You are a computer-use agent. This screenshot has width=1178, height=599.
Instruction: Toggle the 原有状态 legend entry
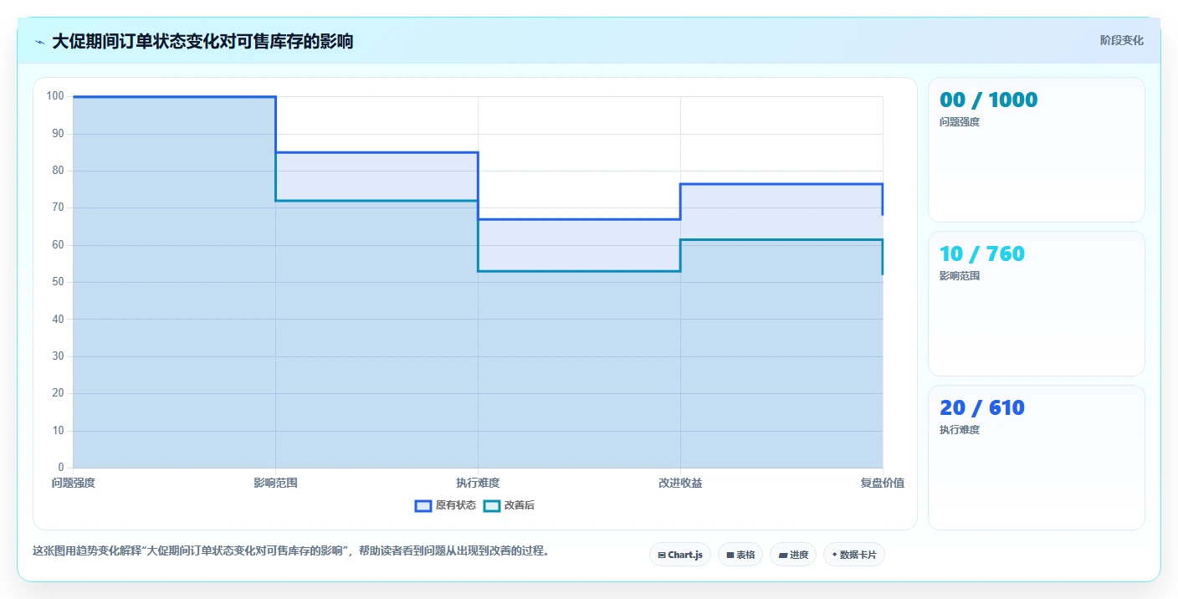[x=445, y=505]
